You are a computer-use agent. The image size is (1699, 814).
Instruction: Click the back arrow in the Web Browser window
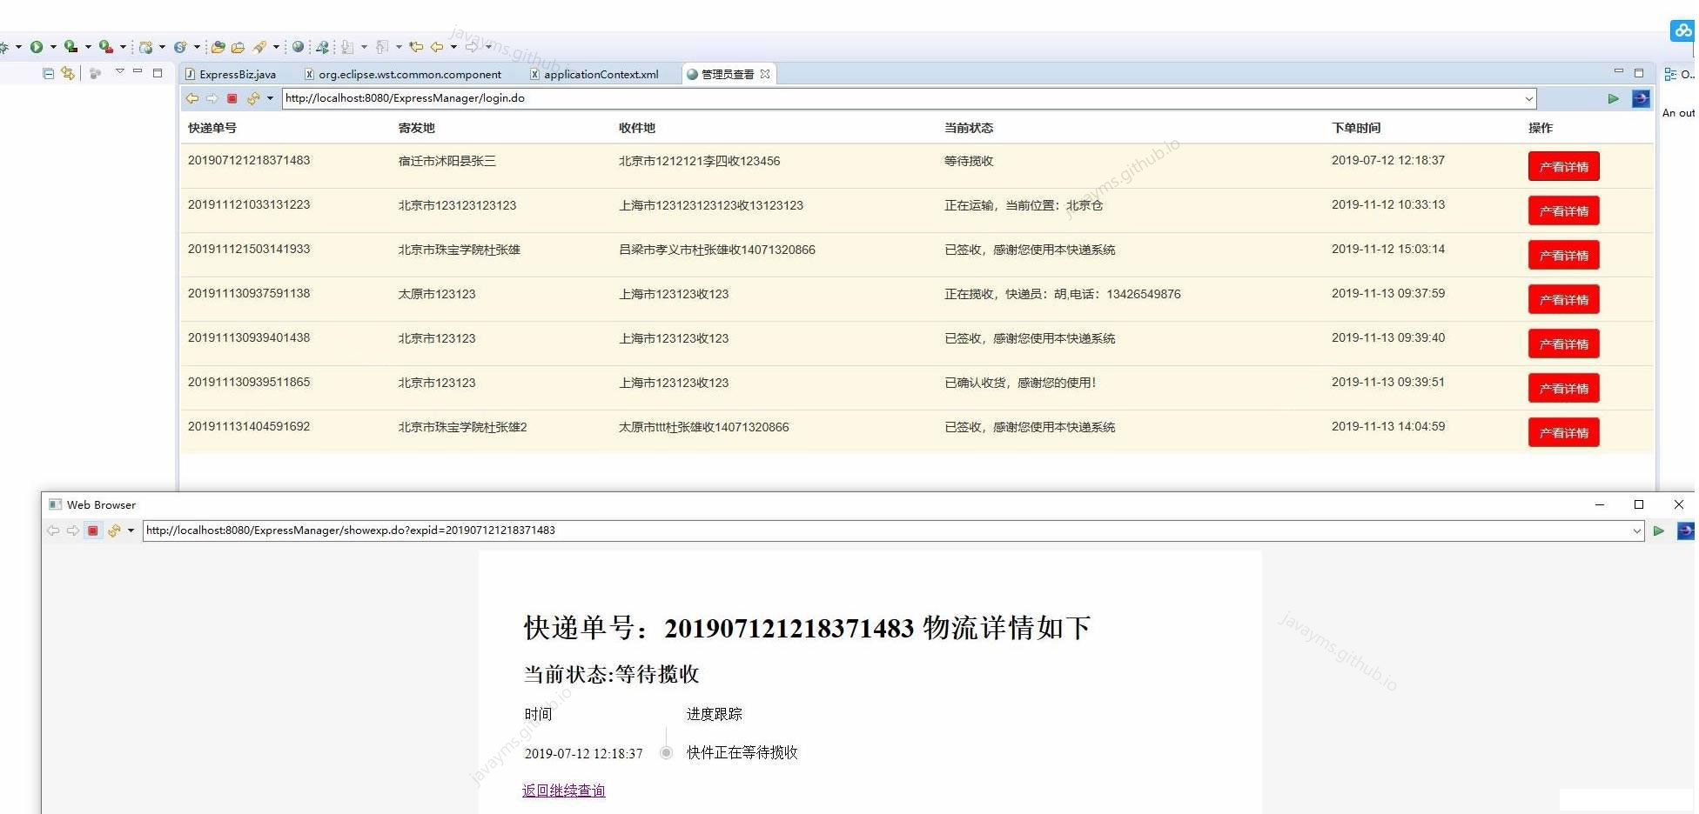click(x=53, y=530)
